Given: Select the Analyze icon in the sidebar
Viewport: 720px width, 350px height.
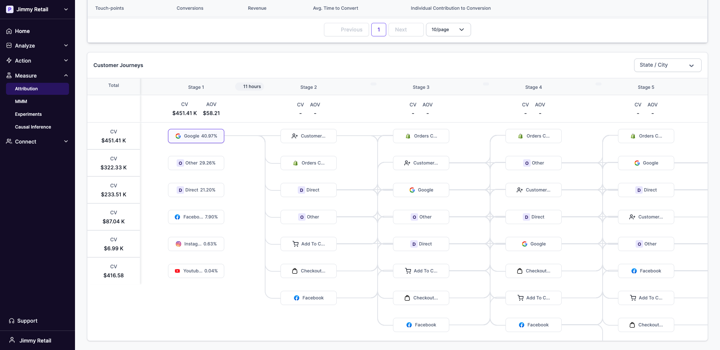Looking at the screenshot, I should pyautogui.click(x=9, y=45).
